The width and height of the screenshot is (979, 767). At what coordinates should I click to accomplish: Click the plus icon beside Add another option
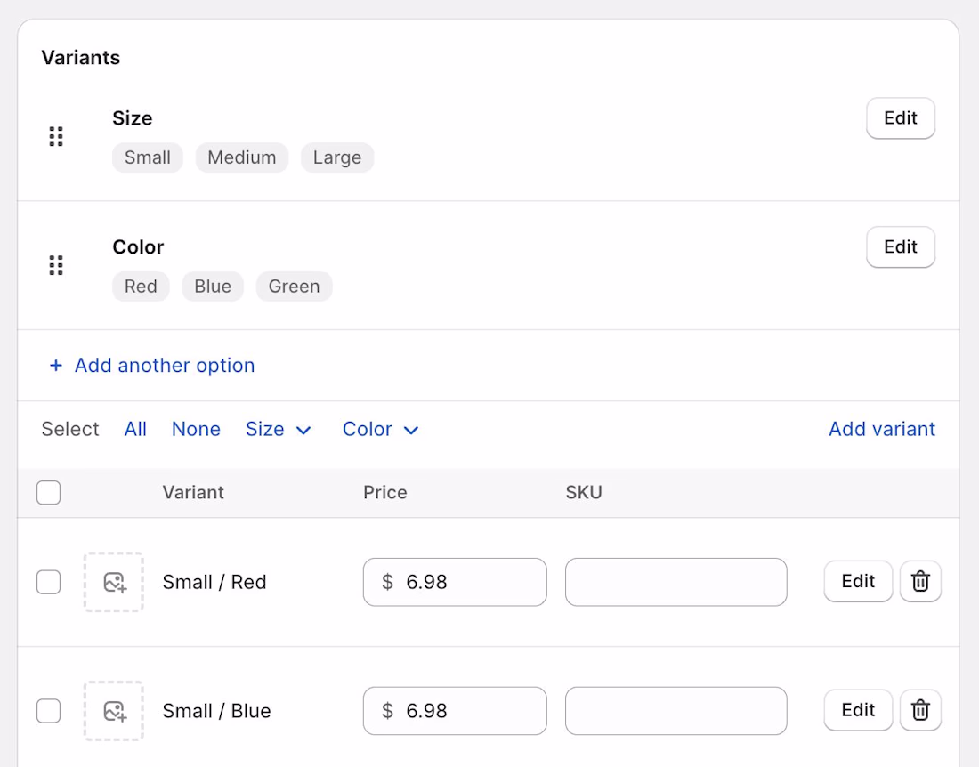point(56,365)
